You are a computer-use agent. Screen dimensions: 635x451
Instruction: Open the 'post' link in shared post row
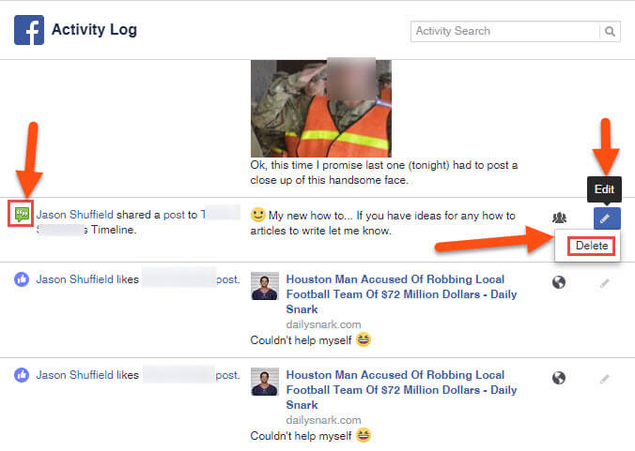[174, 215]
